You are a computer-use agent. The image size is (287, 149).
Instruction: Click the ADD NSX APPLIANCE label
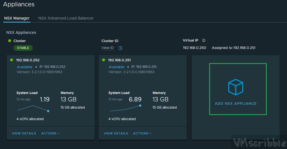point(235,104)
